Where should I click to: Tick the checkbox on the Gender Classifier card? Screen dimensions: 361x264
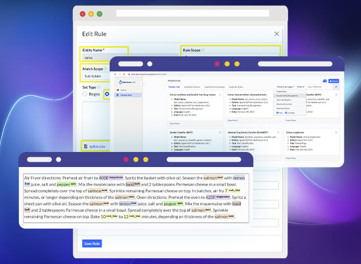point(220,132)
